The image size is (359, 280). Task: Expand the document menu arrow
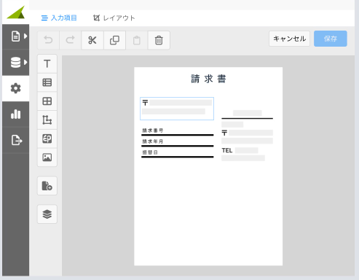(25, 36)
